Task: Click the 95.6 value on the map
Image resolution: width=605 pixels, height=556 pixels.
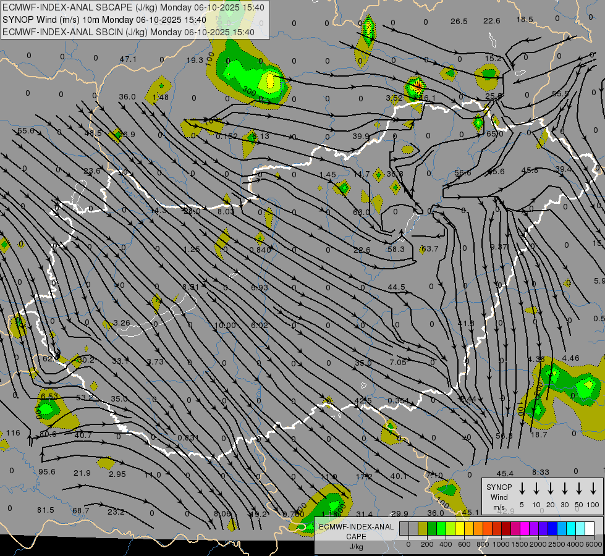Action: 47,472
